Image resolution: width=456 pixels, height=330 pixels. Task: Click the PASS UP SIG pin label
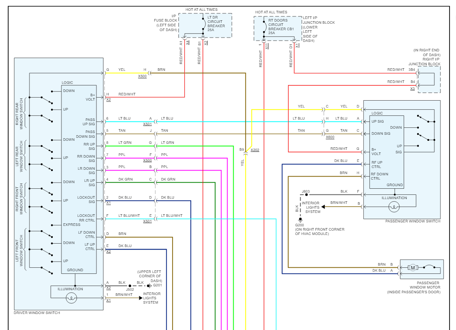click(x=89, y=122)
